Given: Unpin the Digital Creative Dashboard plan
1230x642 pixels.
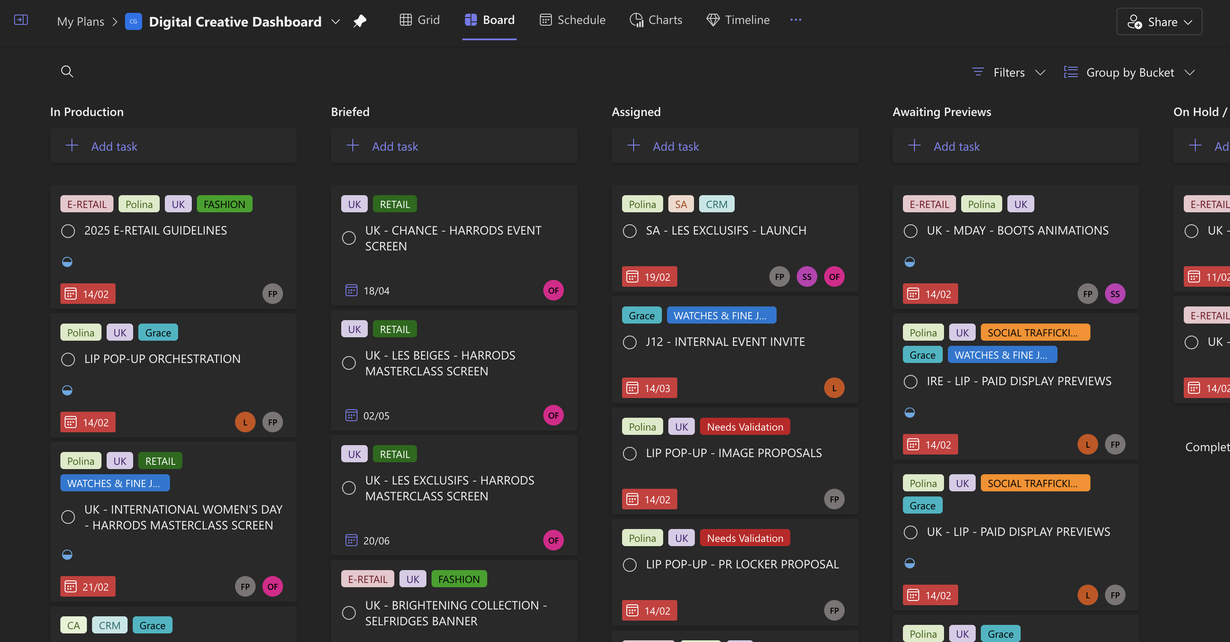Looking at the screenshot, I should pos(360,21).
